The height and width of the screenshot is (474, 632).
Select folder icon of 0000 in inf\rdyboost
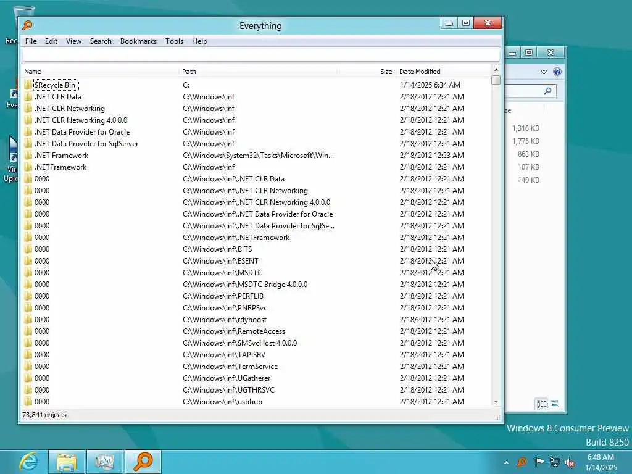coord(28,319)
